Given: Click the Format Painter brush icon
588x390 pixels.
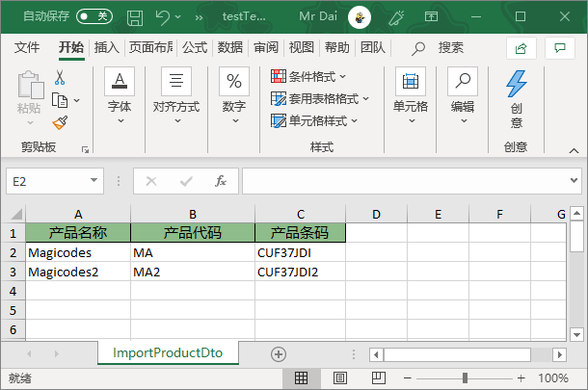Looking at the screenshot, I should [x=60, y=122].
